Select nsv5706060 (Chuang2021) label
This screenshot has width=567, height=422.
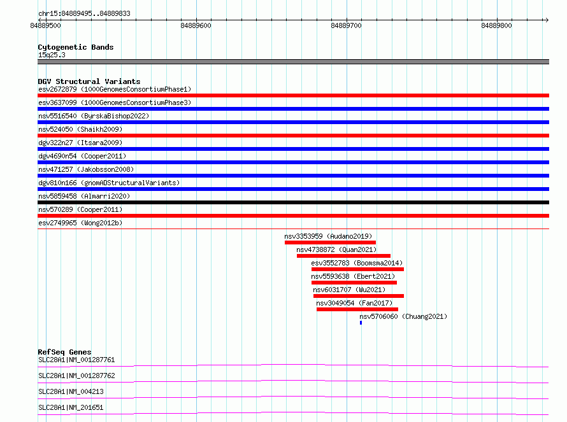[403, 316]
